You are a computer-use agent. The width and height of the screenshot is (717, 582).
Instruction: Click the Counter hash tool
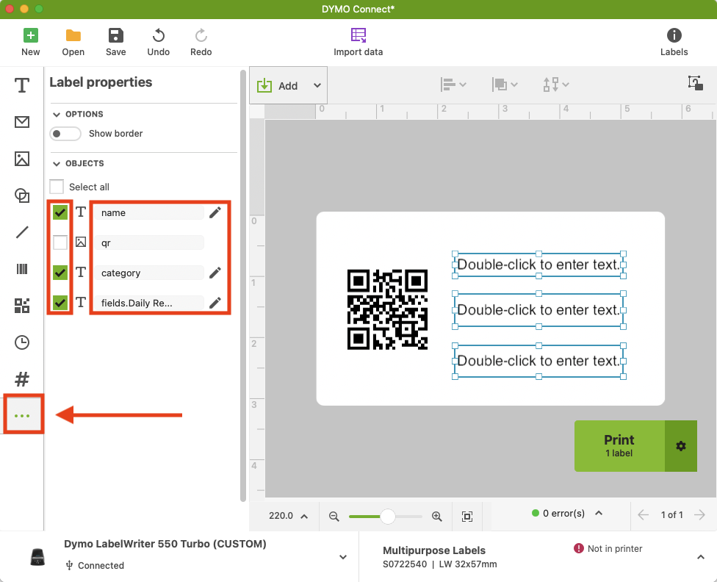tap(22, 379)
